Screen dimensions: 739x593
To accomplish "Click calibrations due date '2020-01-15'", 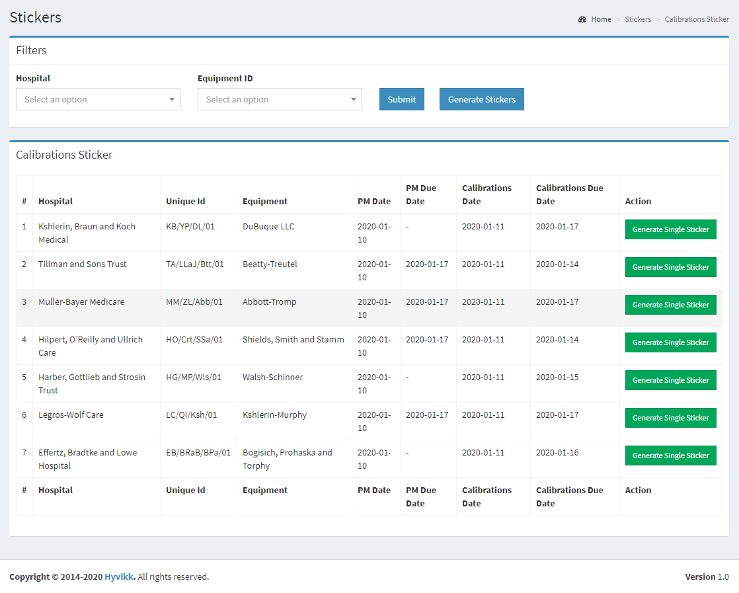I will point(557,377).
